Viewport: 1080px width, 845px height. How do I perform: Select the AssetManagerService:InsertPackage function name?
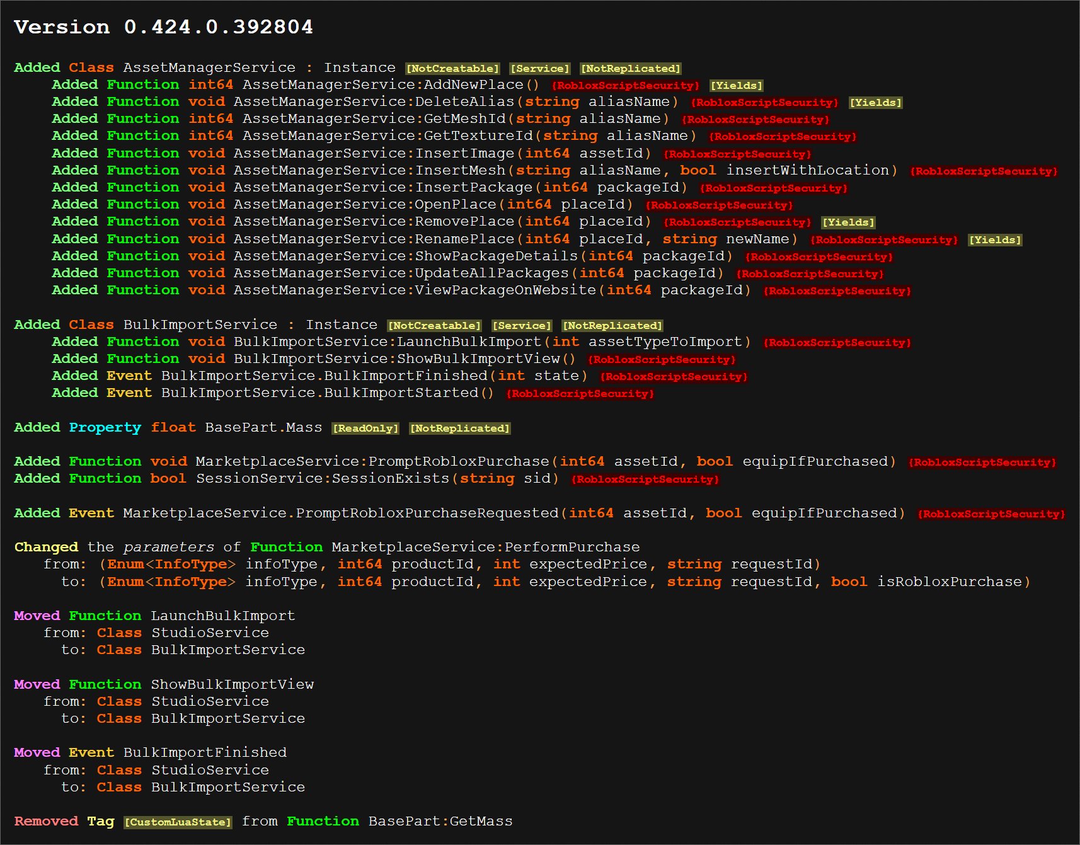tap(384, 187)
